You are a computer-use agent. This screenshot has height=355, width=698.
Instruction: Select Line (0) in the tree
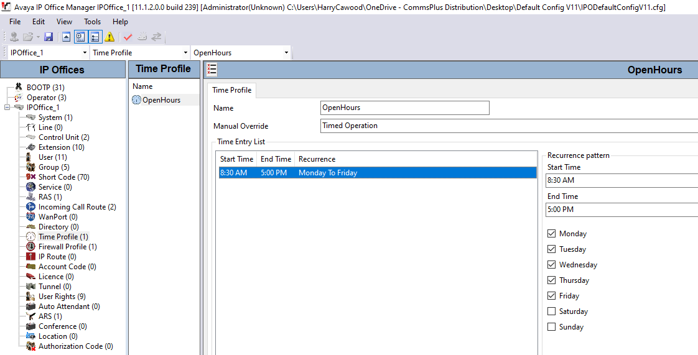tap(50, 127)
